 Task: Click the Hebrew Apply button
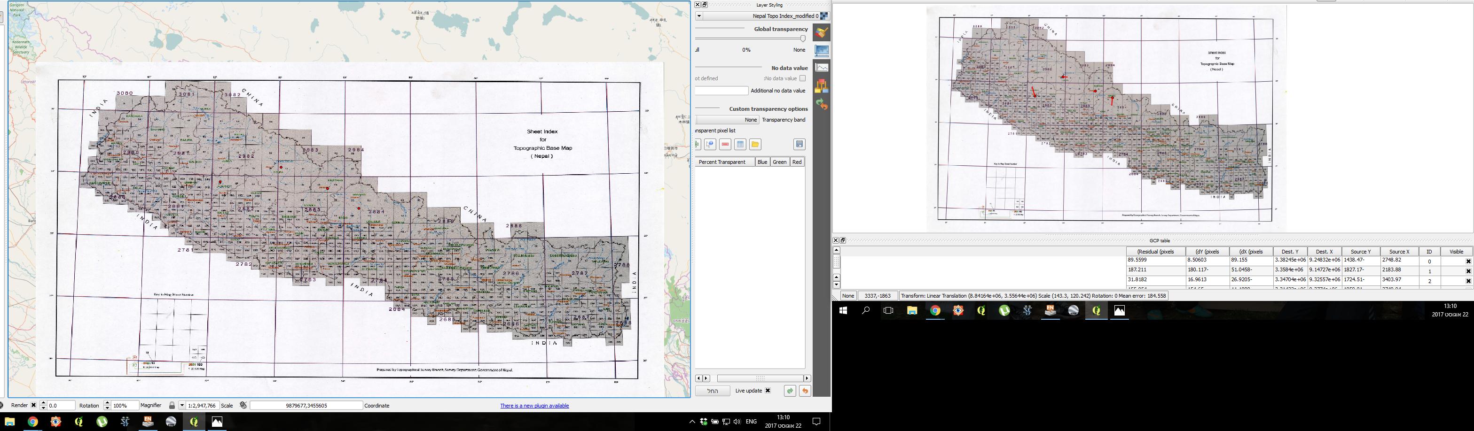(713, 391)
